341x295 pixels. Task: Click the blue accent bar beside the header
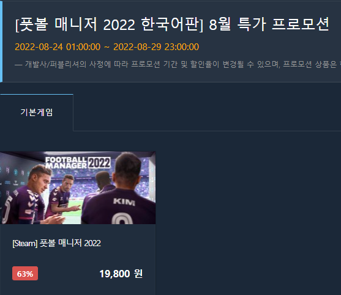click(1, 41)
